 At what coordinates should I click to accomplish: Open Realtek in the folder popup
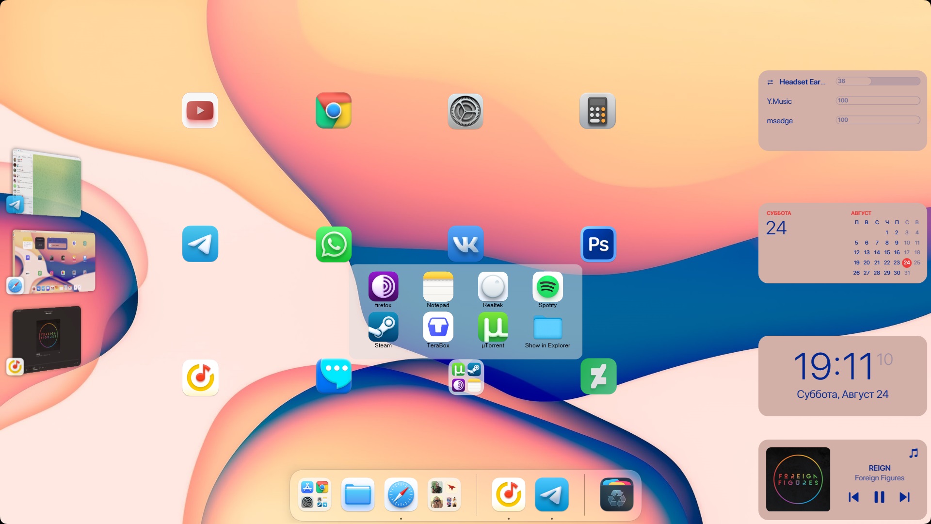493,290
